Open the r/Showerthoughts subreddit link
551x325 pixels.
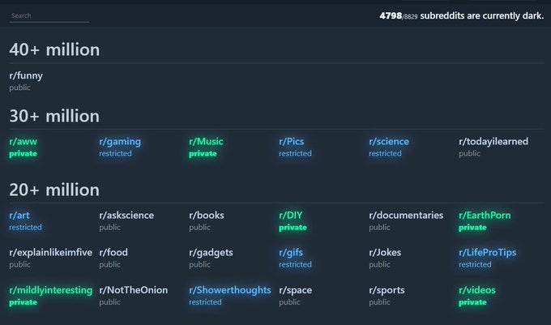pyautogui.click(x=230, y=290)
